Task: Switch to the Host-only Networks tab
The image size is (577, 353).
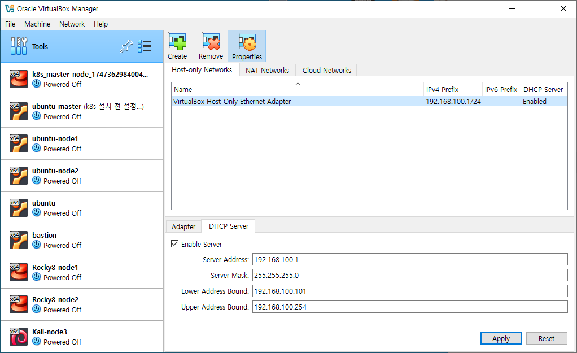Action: pos(202,70)
